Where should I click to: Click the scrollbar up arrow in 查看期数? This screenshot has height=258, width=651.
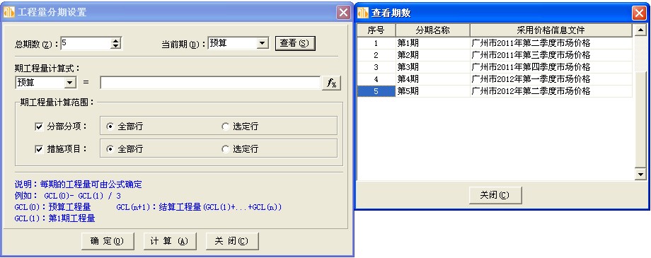click(x=640, y=30)
